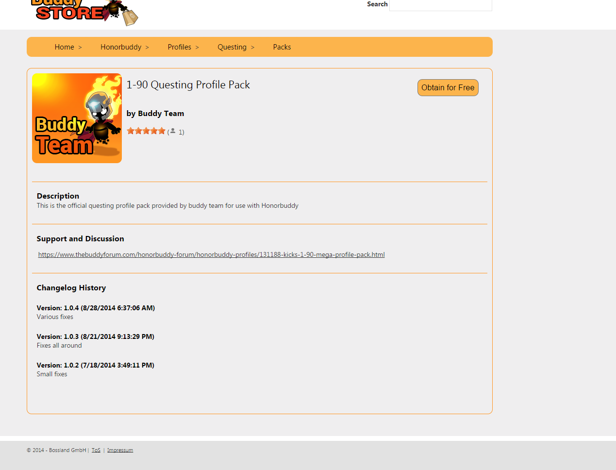Click the "Fixes all around" changelog note
Viewport: 616px width, 470px height.
tap(59, 346)
